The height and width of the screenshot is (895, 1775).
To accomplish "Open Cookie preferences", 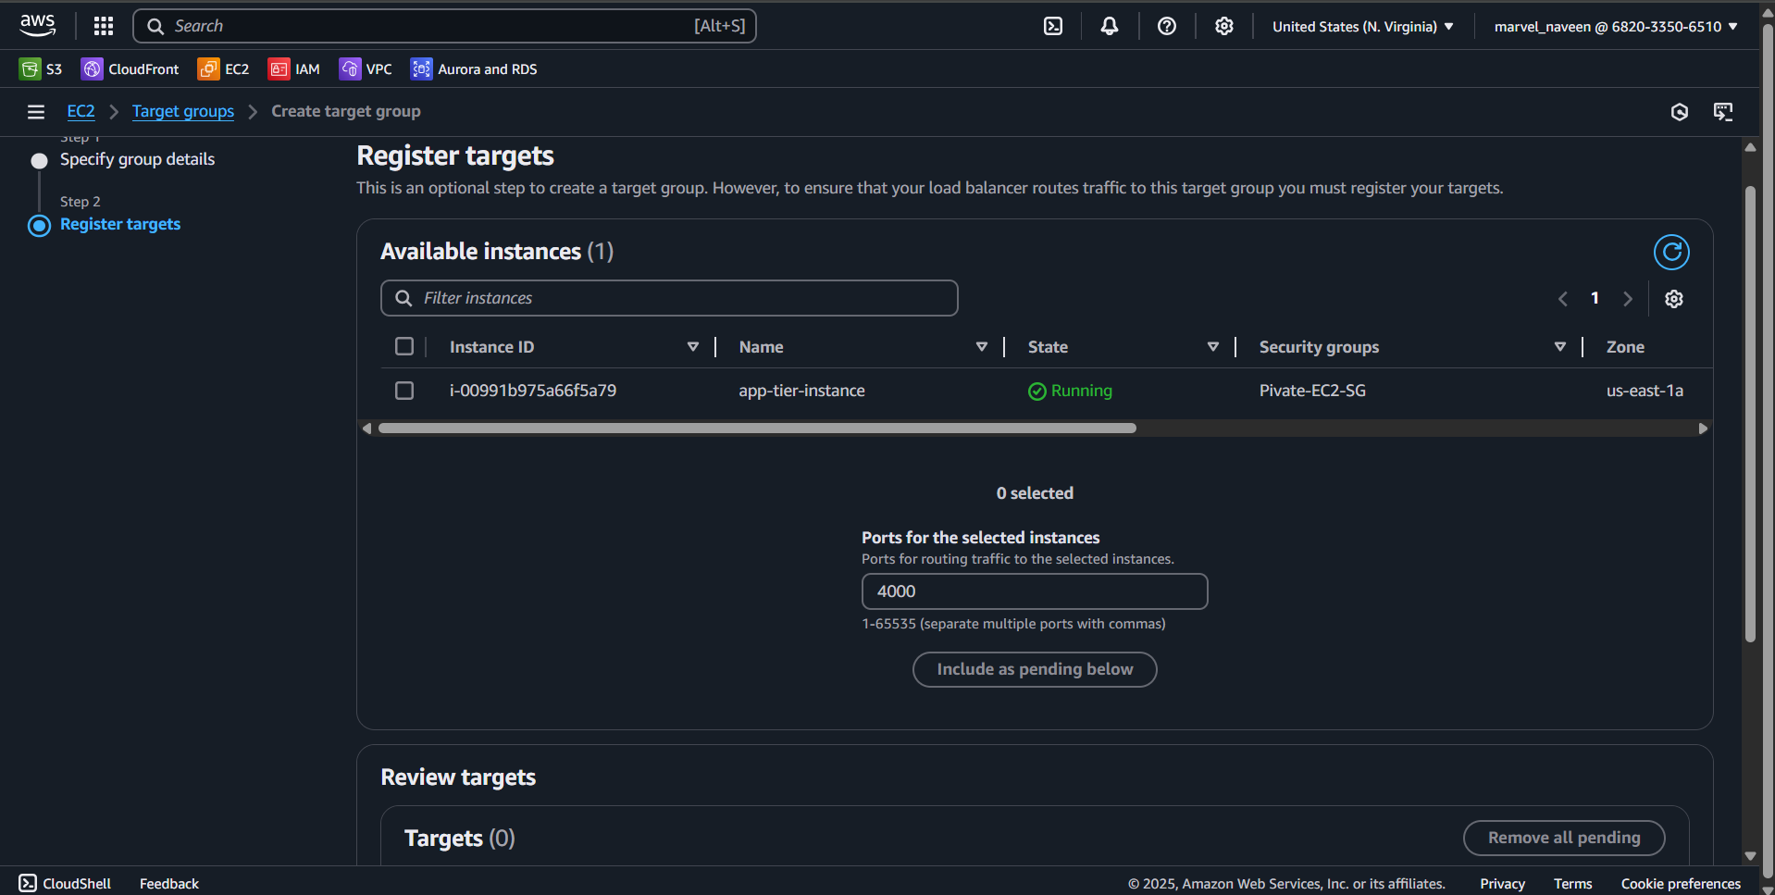I will point(1681,884).
